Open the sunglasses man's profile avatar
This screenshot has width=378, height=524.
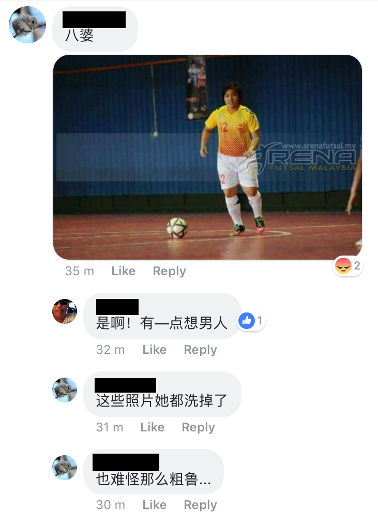tap(65, 311)
